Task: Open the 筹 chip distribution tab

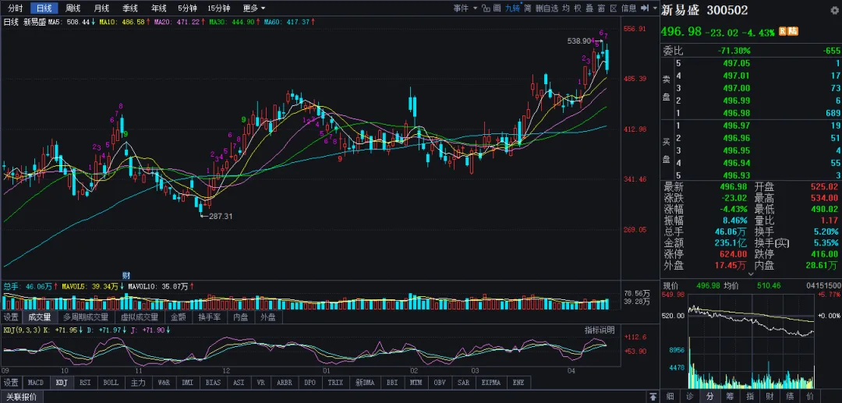Action: tap(731, 397)
